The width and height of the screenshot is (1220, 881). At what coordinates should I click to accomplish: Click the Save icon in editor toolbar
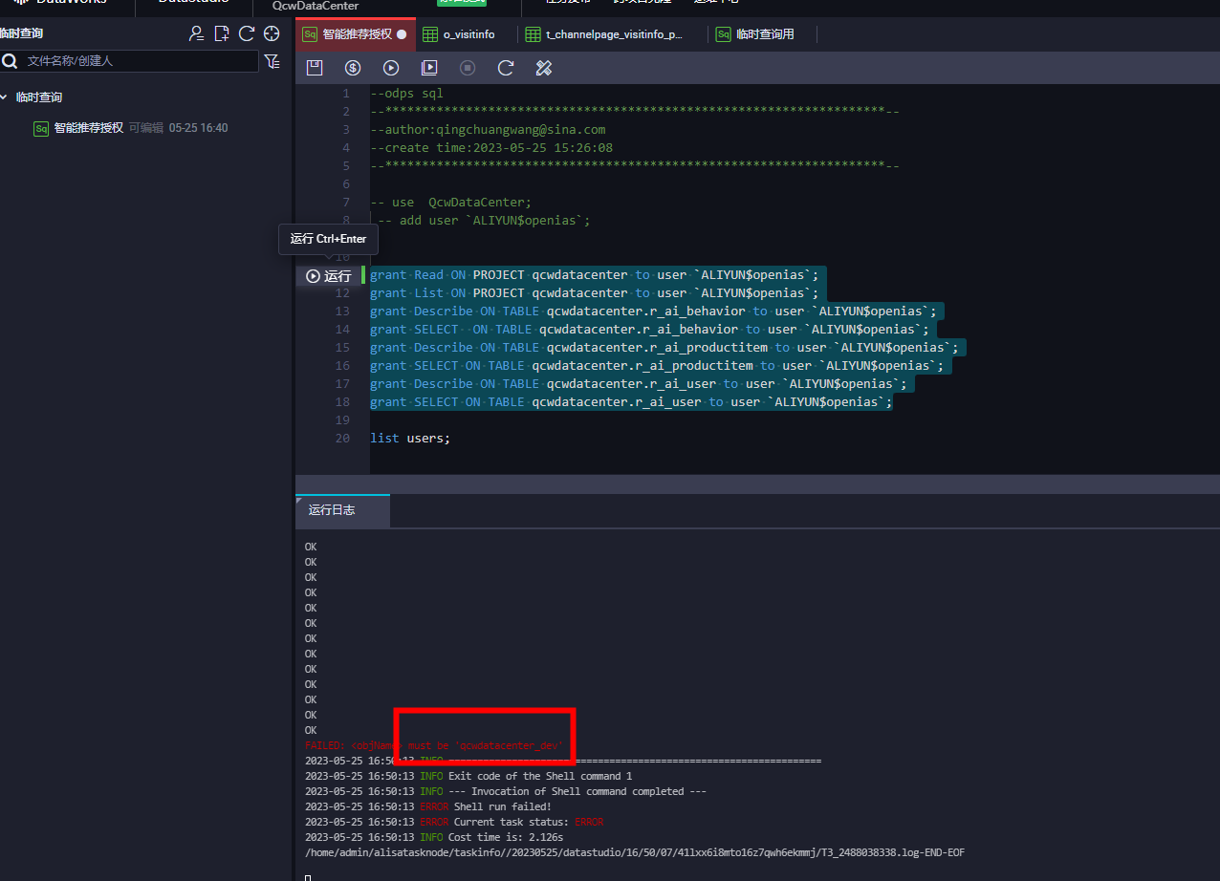coord(315,68)
